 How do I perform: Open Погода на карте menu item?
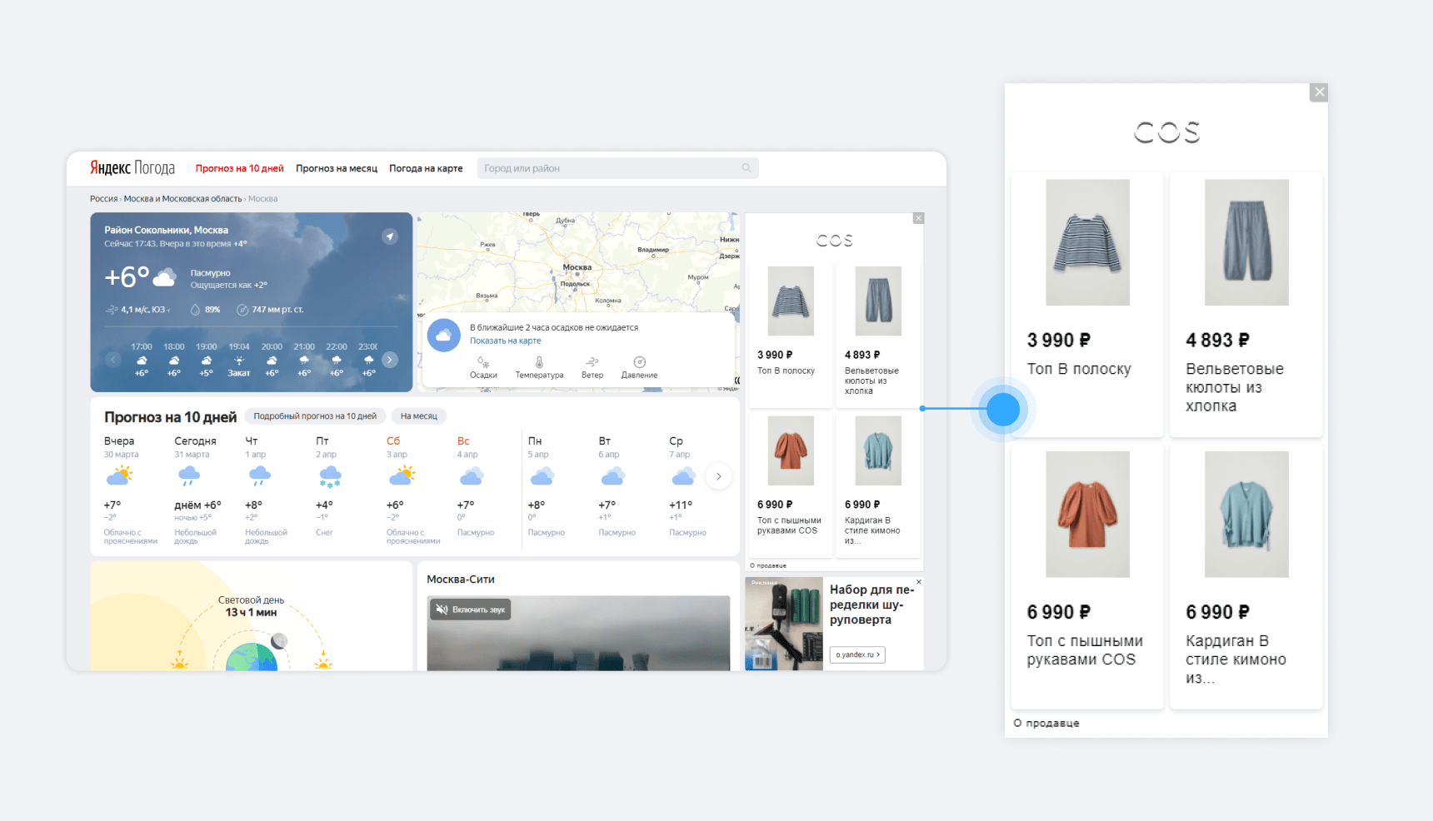coord(426,168)
